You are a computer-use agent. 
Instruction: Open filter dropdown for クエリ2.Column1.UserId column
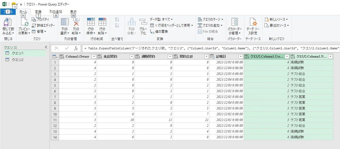pos(287,57)
